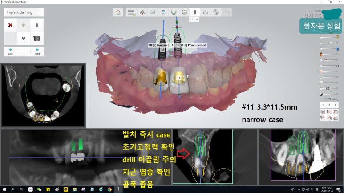This screenshot has height=193, width=344.
Task: Switch to tooth 12 sub-tab
Action: coord(191,20)
